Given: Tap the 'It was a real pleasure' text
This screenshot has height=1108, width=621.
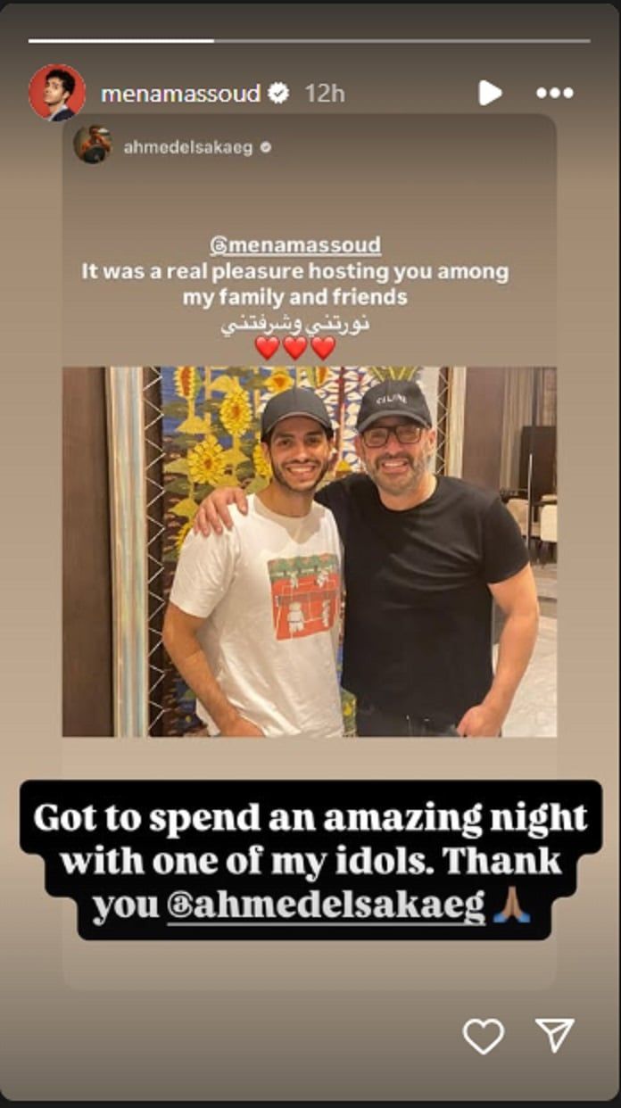Looking at the screenshot, I should click(x=294, y=284).
